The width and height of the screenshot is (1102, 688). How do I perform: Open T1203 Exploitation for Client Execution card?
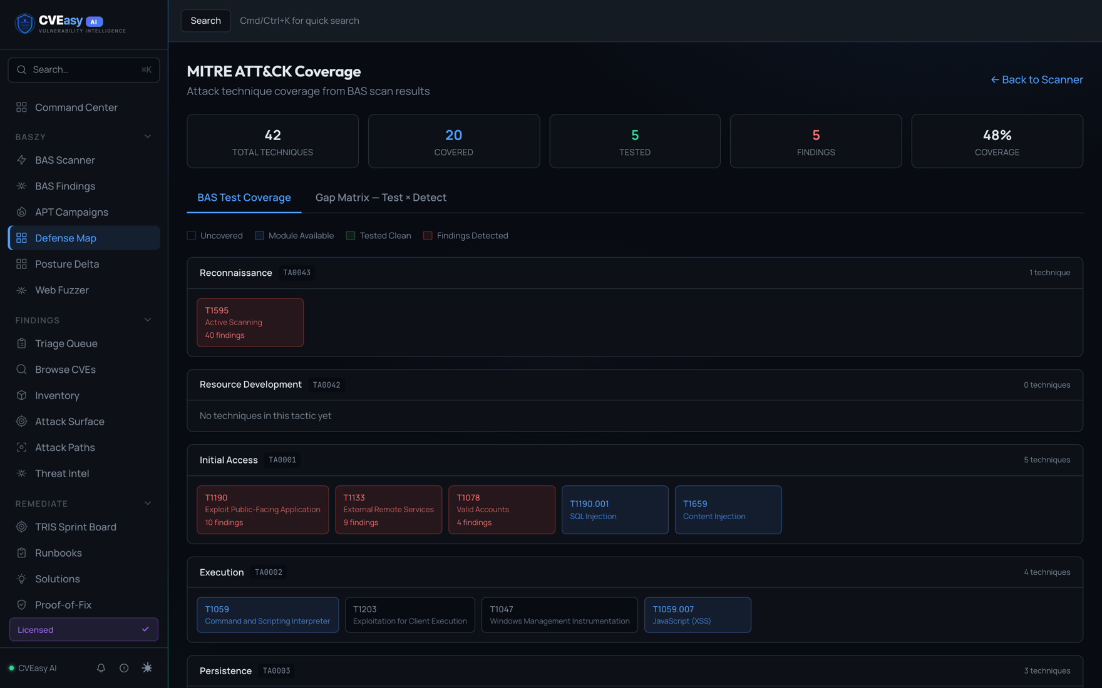pos(410,615)
